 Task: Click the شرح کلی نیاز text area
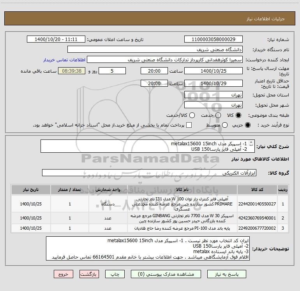[x=148, y=146]
